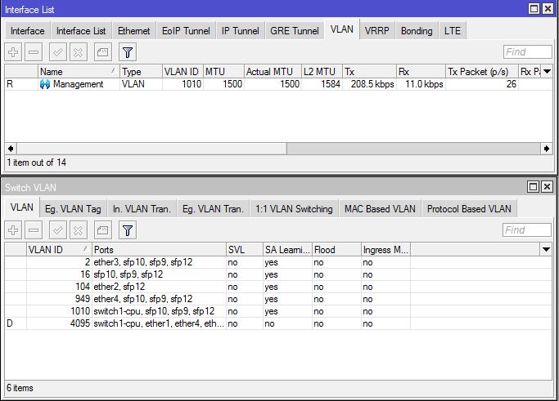559x401 pixels.
Task: Click Tx value '208.5 kbps'
Action: [x=372, y=84]
